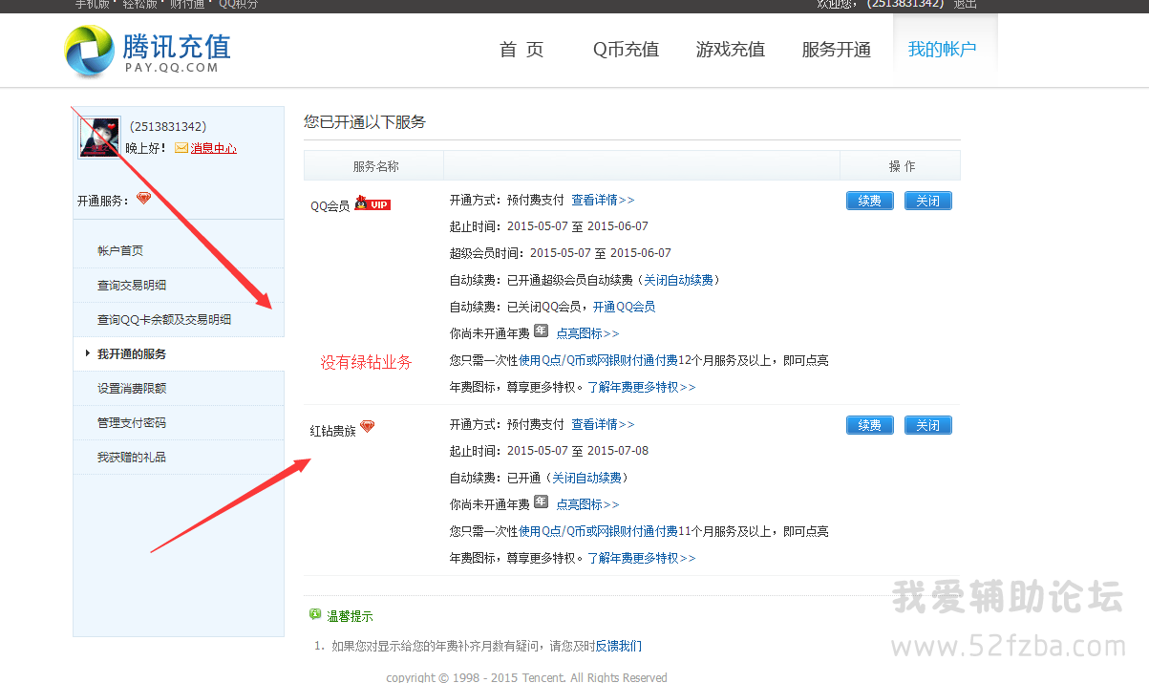Open 查询交易明细 in sidebar
The height and width of the screenshot is (683, 1149).
(x=132, y=286)
